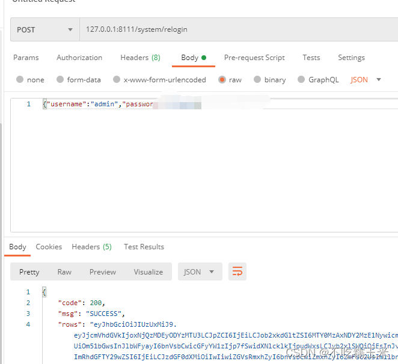Switch response view to Visualize
The width and height of the screenshot is (398, 364).
148,271
